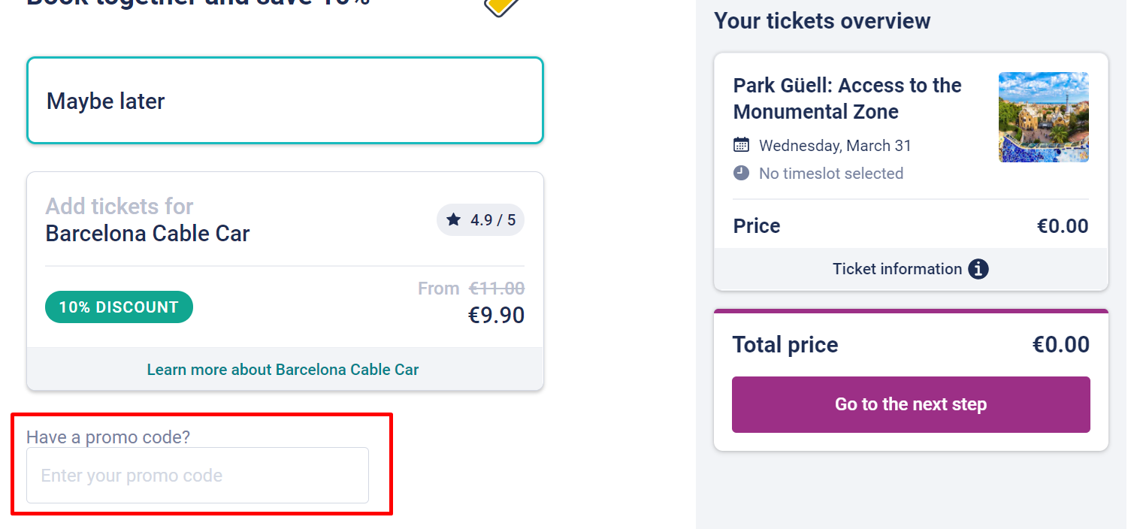Click the calendar icon beside Wednesday, March 31
Screen dimensions: 1131x529
[x=741, y=145]
